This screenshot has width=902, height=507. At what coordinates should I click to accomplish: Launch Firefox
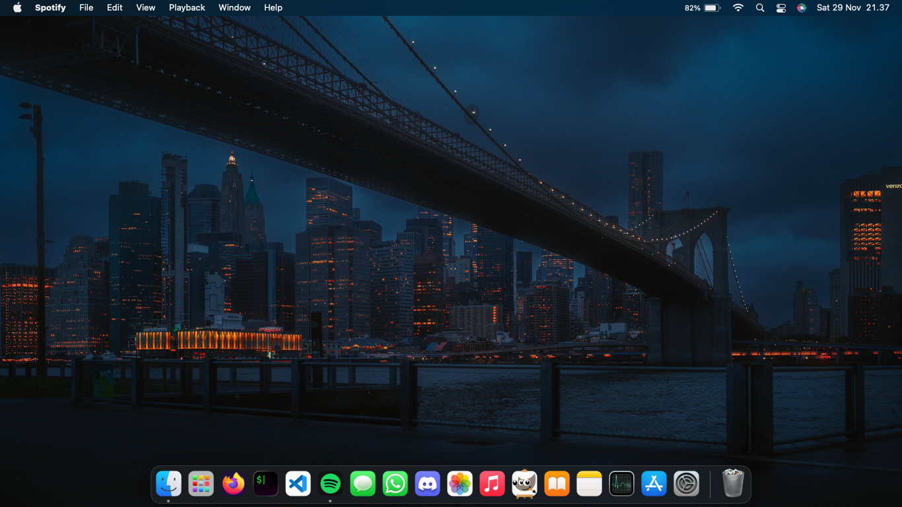pos(233,483)
